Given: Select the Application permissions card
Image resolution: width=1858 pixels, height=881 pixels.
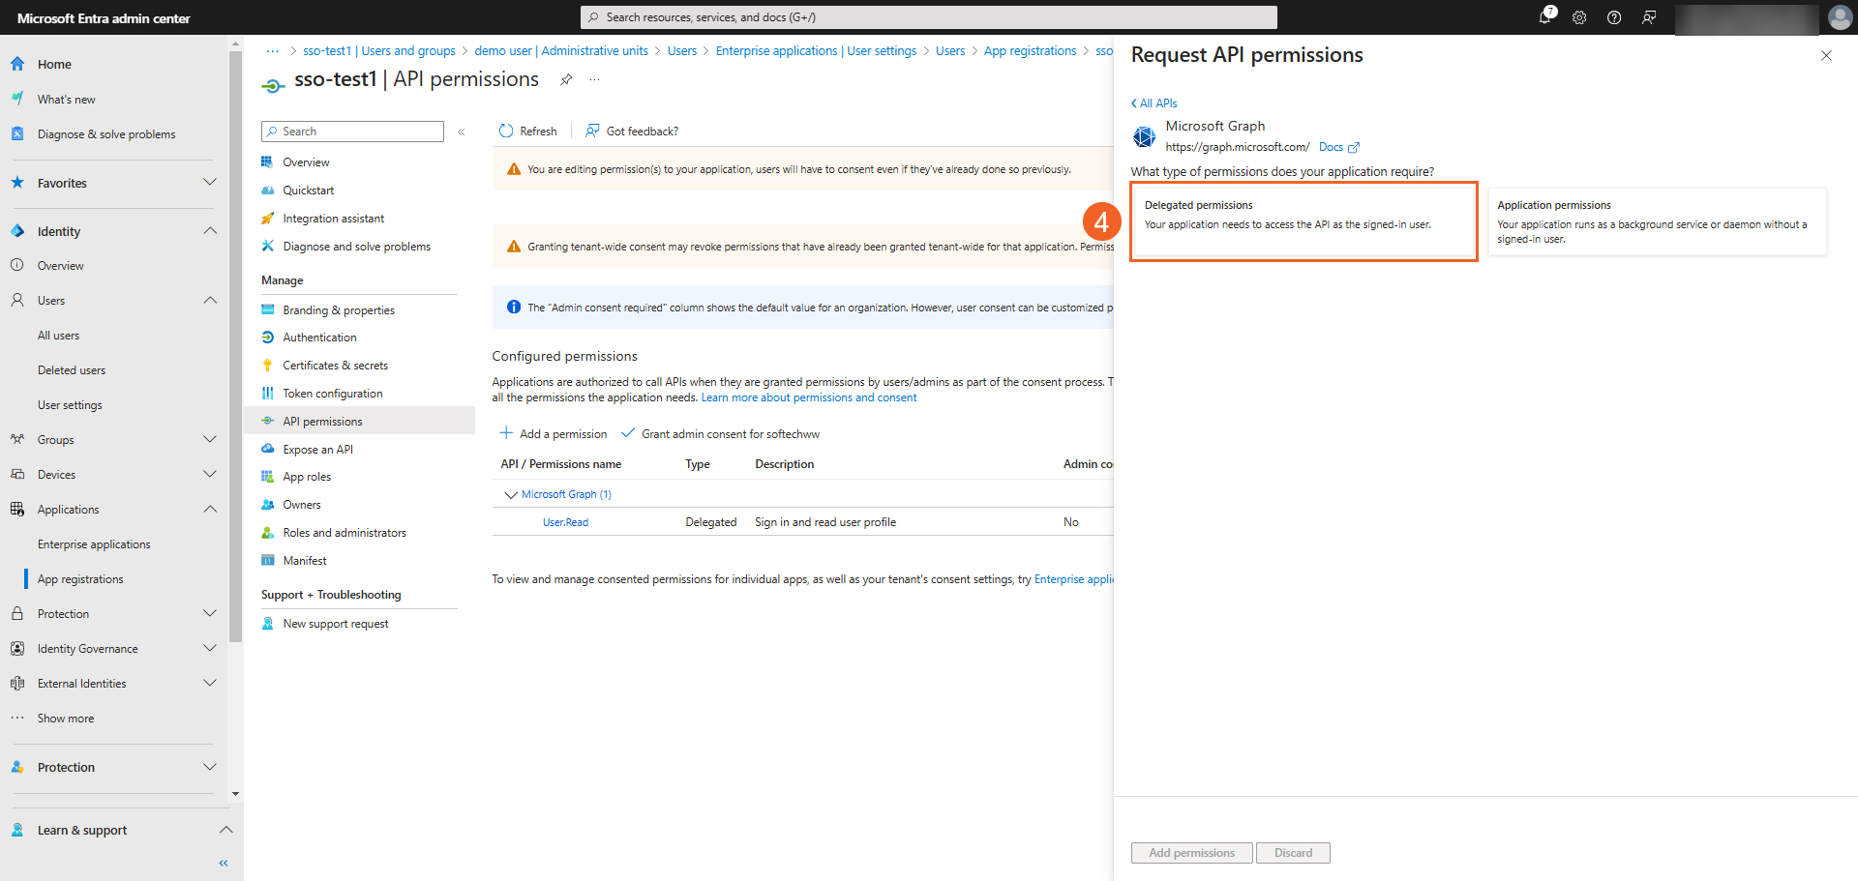Looking at the screenshot, I should click(x=1656, y=221).
